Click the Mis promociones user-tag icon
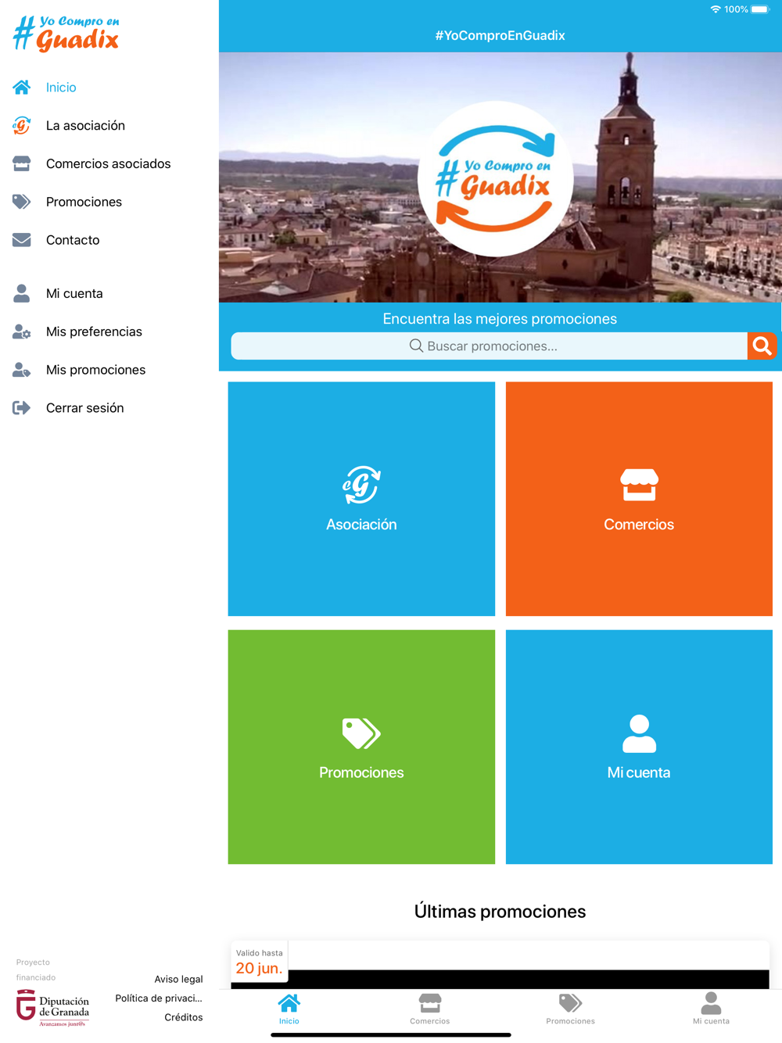Image resolution: width=782 pixels, height=1043 pixels. (x=21, y=370)
